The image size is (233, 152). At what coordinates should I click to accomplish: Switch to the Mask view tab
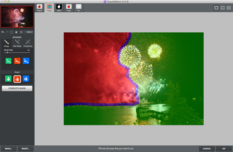(59, 8)
